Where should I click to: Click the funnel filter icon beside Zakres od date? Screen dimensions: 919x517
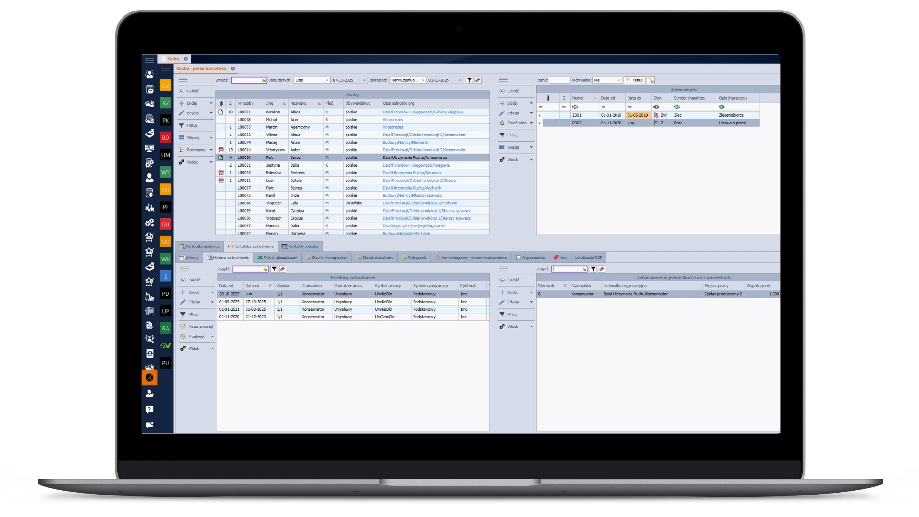click(470, 80)
